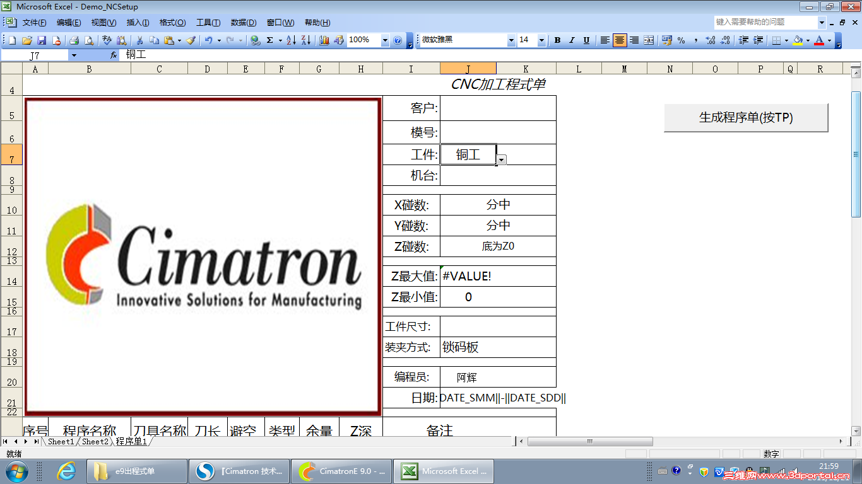The height and width of the screenshot is (484, 862).
Task: Open Excel Help question mark icon
Action: 398,40
